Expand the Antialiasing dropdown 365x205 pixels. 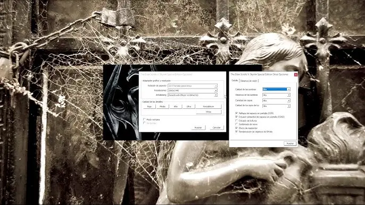coord(193,95)
